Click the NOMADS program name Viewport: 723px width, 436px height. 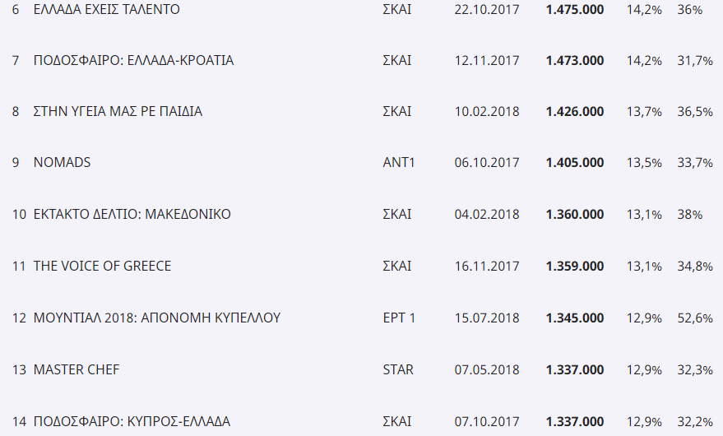click(63, 162)
